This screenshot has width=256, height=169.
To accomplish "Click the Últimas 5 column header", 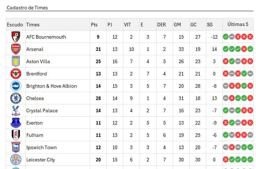I will point(238,24).
